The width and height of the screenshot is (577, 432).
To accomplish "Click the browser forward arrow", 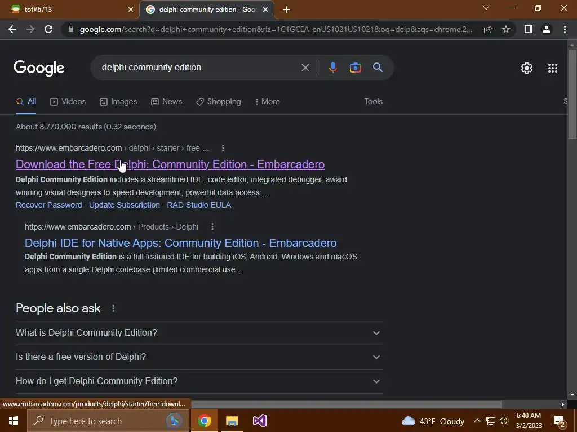I will (x=30, y=29).
